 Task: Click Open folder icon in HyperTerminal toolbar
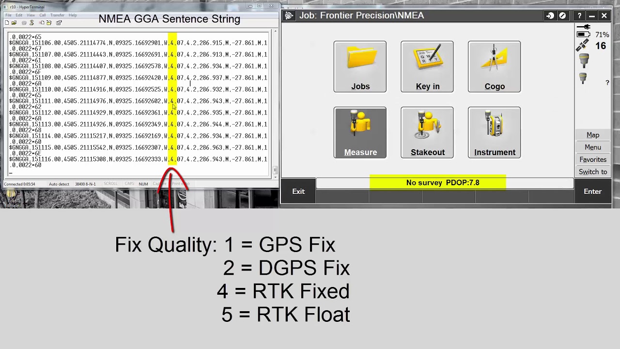pyautogui.click(x=14, y=23)
